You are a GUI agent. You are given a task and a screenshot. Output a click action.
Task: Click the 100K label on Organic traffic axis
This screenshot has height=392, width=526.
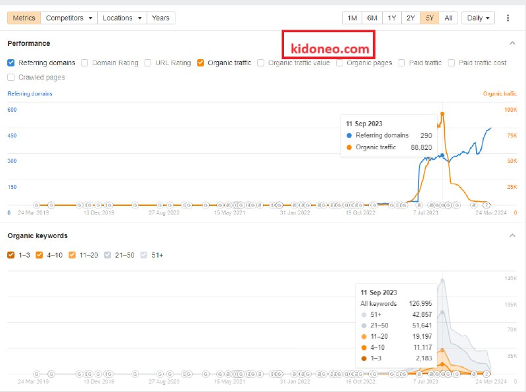511,110
